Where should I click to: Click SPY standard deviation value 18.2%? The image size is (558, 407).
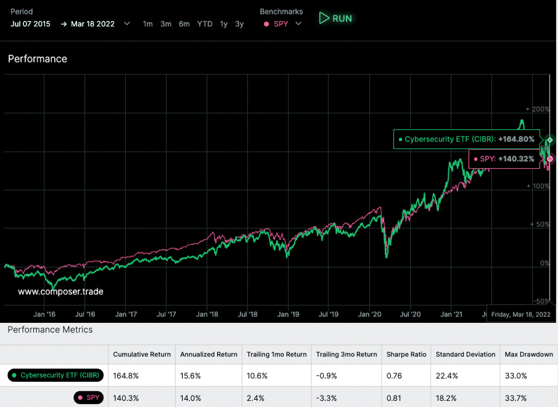tap(446, 398)
